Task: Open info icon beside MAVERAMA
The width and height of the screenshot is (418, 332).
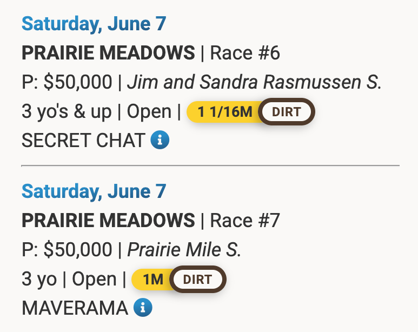Action: 143,308
